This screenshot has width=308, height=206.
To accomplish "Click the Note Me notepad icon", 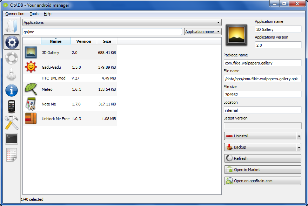I will click(31, 104).
